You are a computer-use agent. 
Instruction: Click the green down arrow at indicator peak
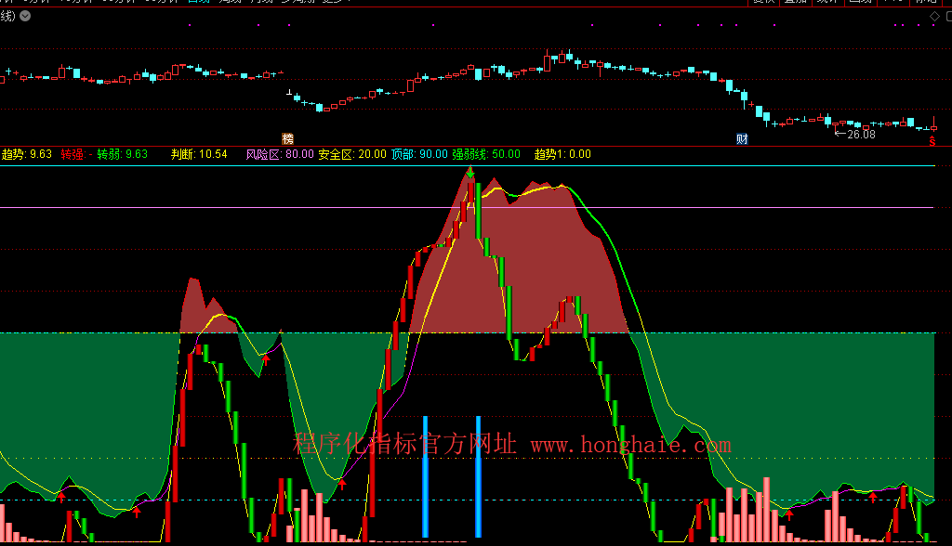[470, 172]
